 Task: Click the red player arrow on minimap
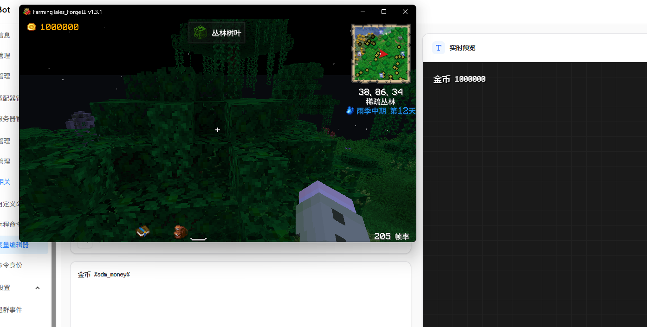point(383,54)
